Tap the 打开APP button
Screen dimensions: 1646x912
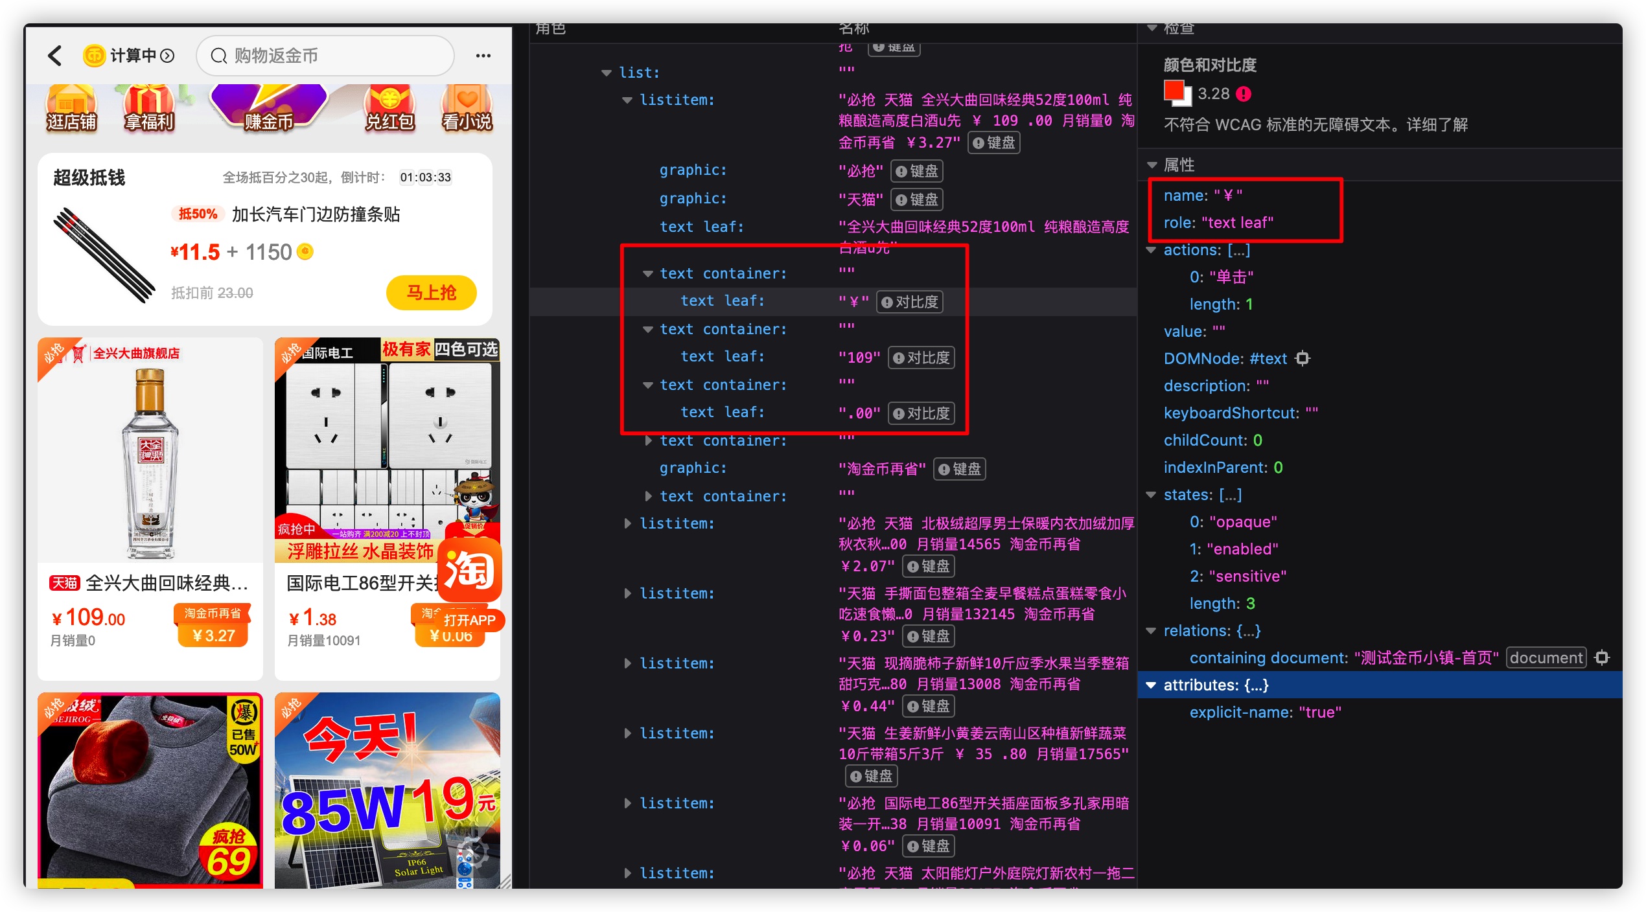[469, 620]
